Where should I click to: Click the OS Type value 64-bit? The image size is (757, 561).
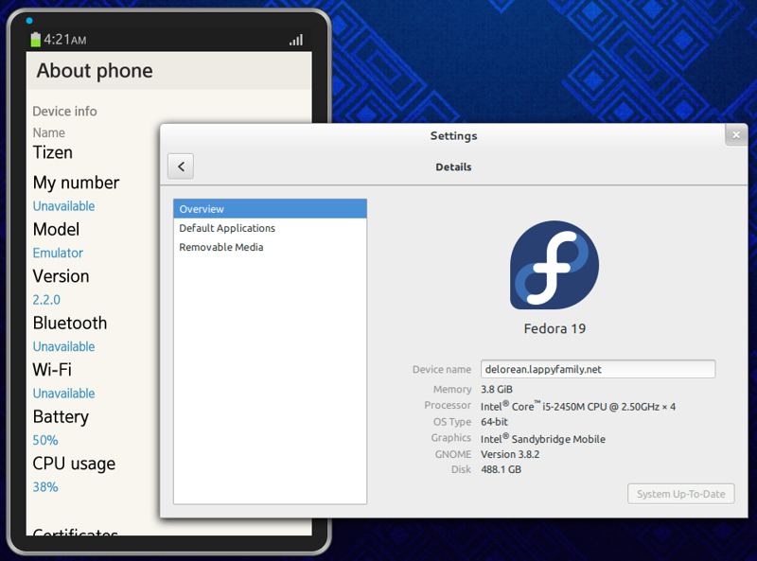494,422
